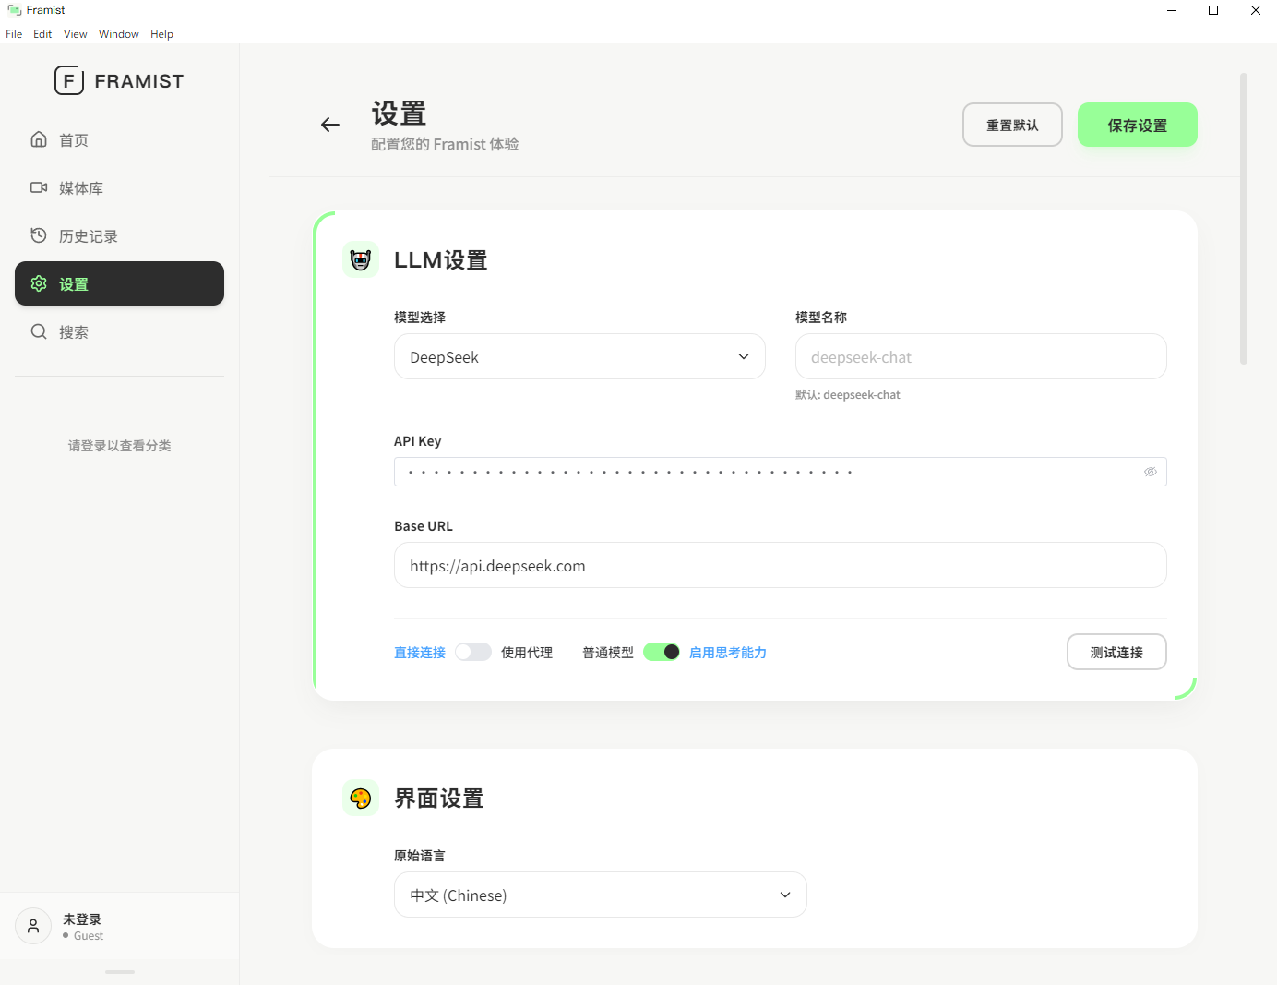Click the 普通模型 label
The height and width of the screenshot is (985, 1277).
608,653
